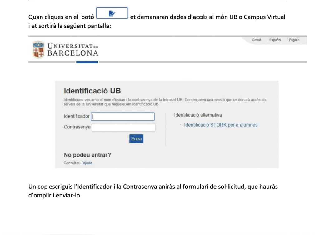
Task: Click the Intranet UB description paragraph
Action: (165, 102)
